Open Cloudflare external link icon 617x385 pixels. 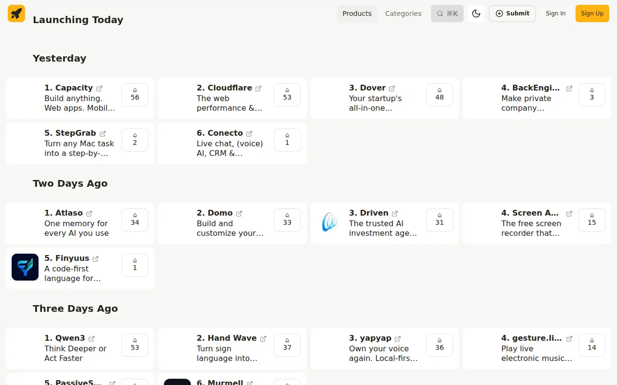(258, 89)
